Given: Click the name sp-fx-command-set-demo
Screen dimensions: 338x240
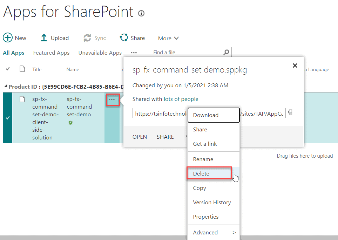Looking at the screenshot, I should (x=80, y=107).
